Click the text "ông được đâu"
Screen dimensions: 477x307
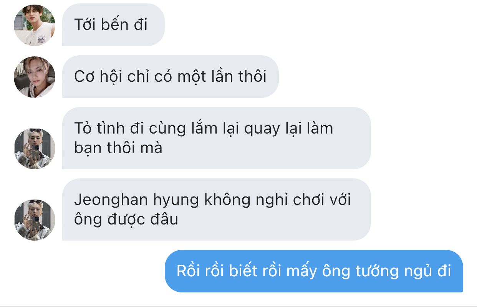click(126, 220)
